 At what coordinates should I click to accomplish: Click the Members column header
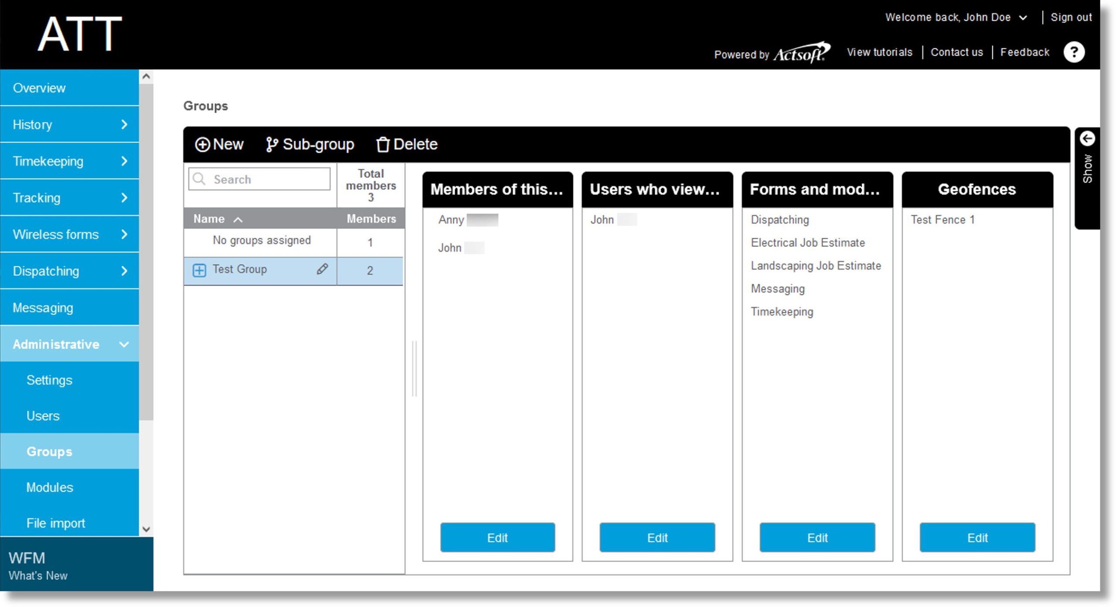(371, 219)
